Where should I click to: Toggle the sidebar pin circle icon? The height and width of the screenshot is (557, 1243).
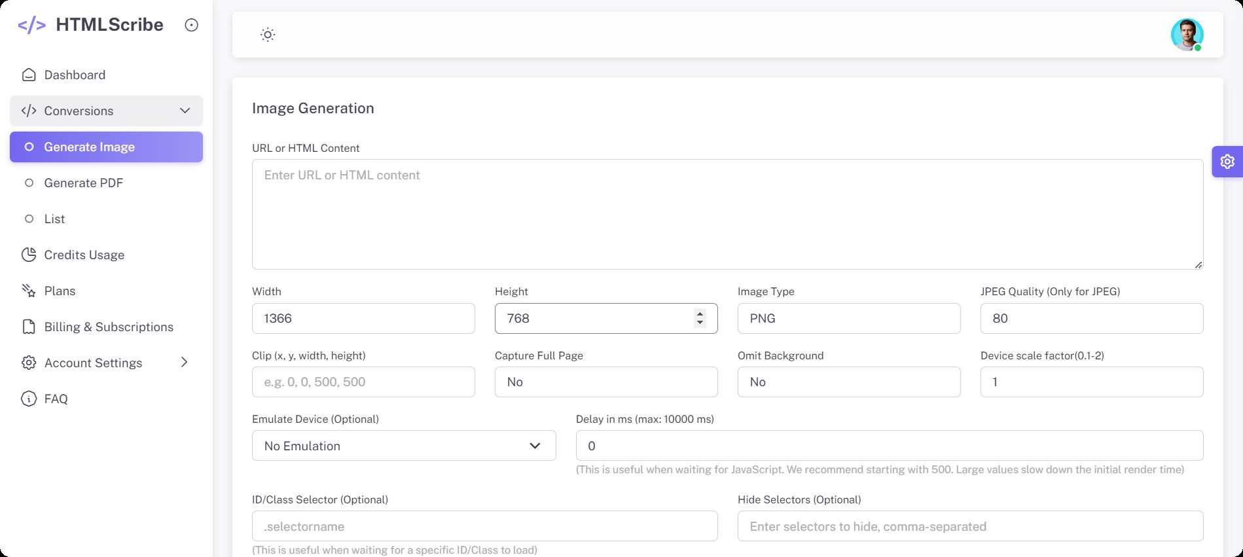click(191, 25)
